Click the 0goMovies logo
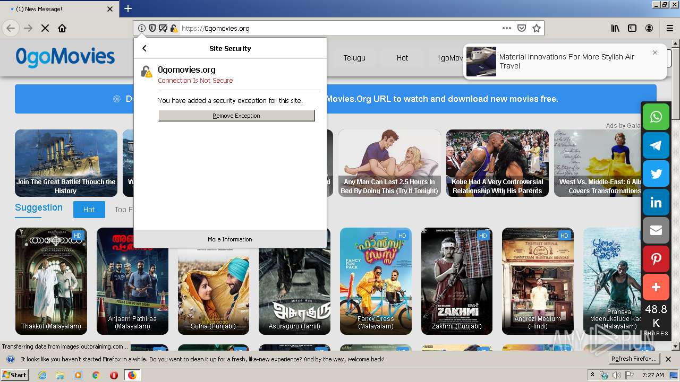 [x=65, y=57]
